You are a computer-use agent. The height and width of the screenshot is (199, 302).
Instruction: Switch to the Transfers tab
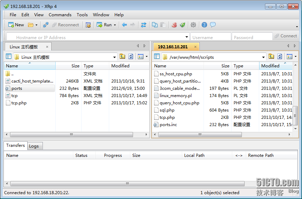tap(16, 145)
